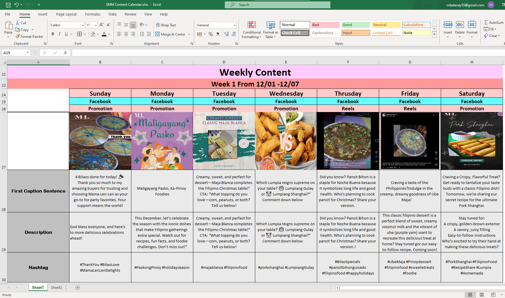This screenshot has width=505, height=298.
Task: Open the Number group dialog launcher
Action: (237, 44)
